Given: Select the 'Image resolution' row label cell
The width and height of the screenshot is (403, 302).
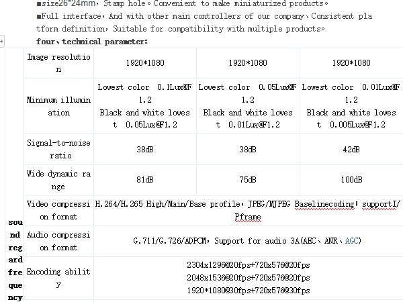Looking at the screenshot, I should tap(58, 63).
